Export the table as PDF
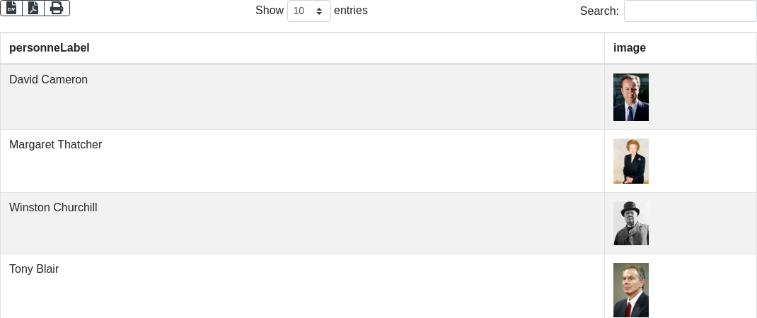Image resolution: width=757 pixels, height=318 pixels. (33, 8)
